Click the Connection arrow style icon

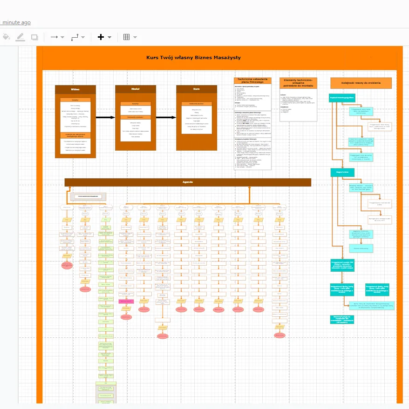[54, 37]
